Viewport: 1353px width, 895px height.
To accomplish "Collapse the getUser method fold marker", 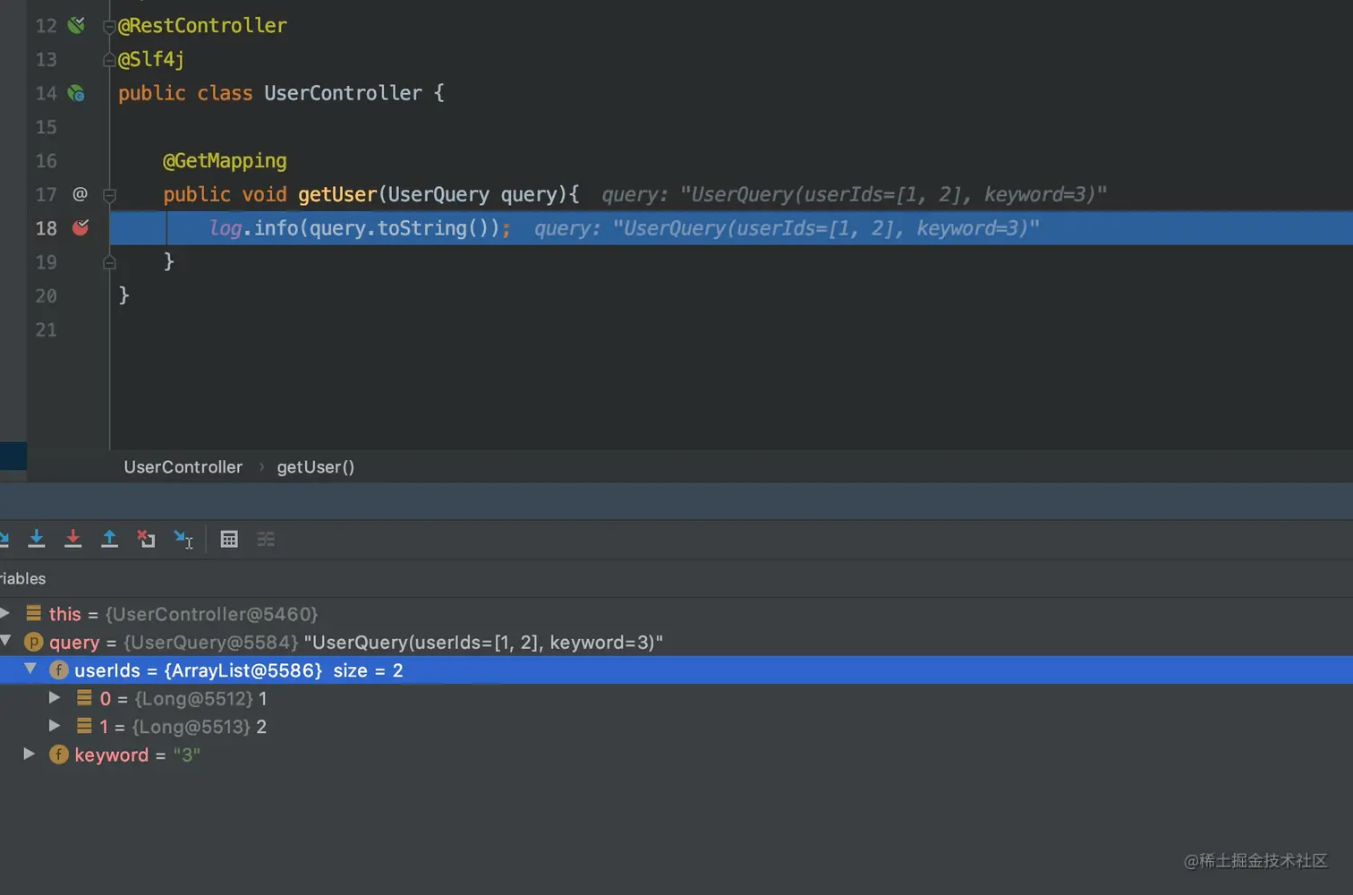I will point(109,194).
